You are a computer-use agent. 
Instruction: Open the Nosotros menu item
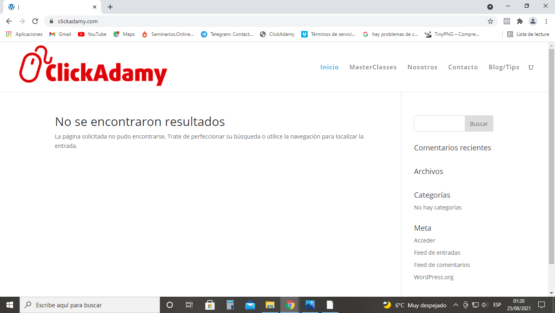(x=422, y=67)
